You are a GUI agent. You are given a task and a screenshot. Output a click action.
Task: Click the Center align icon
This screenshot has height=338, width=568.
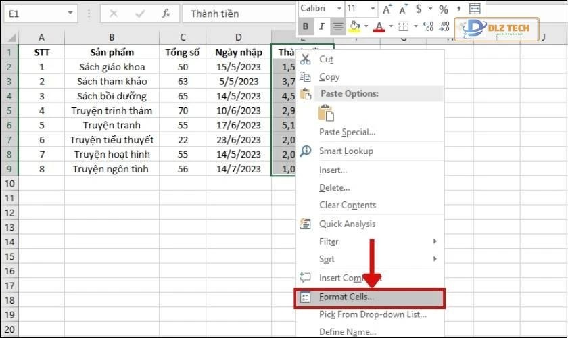tap(337, 26)
